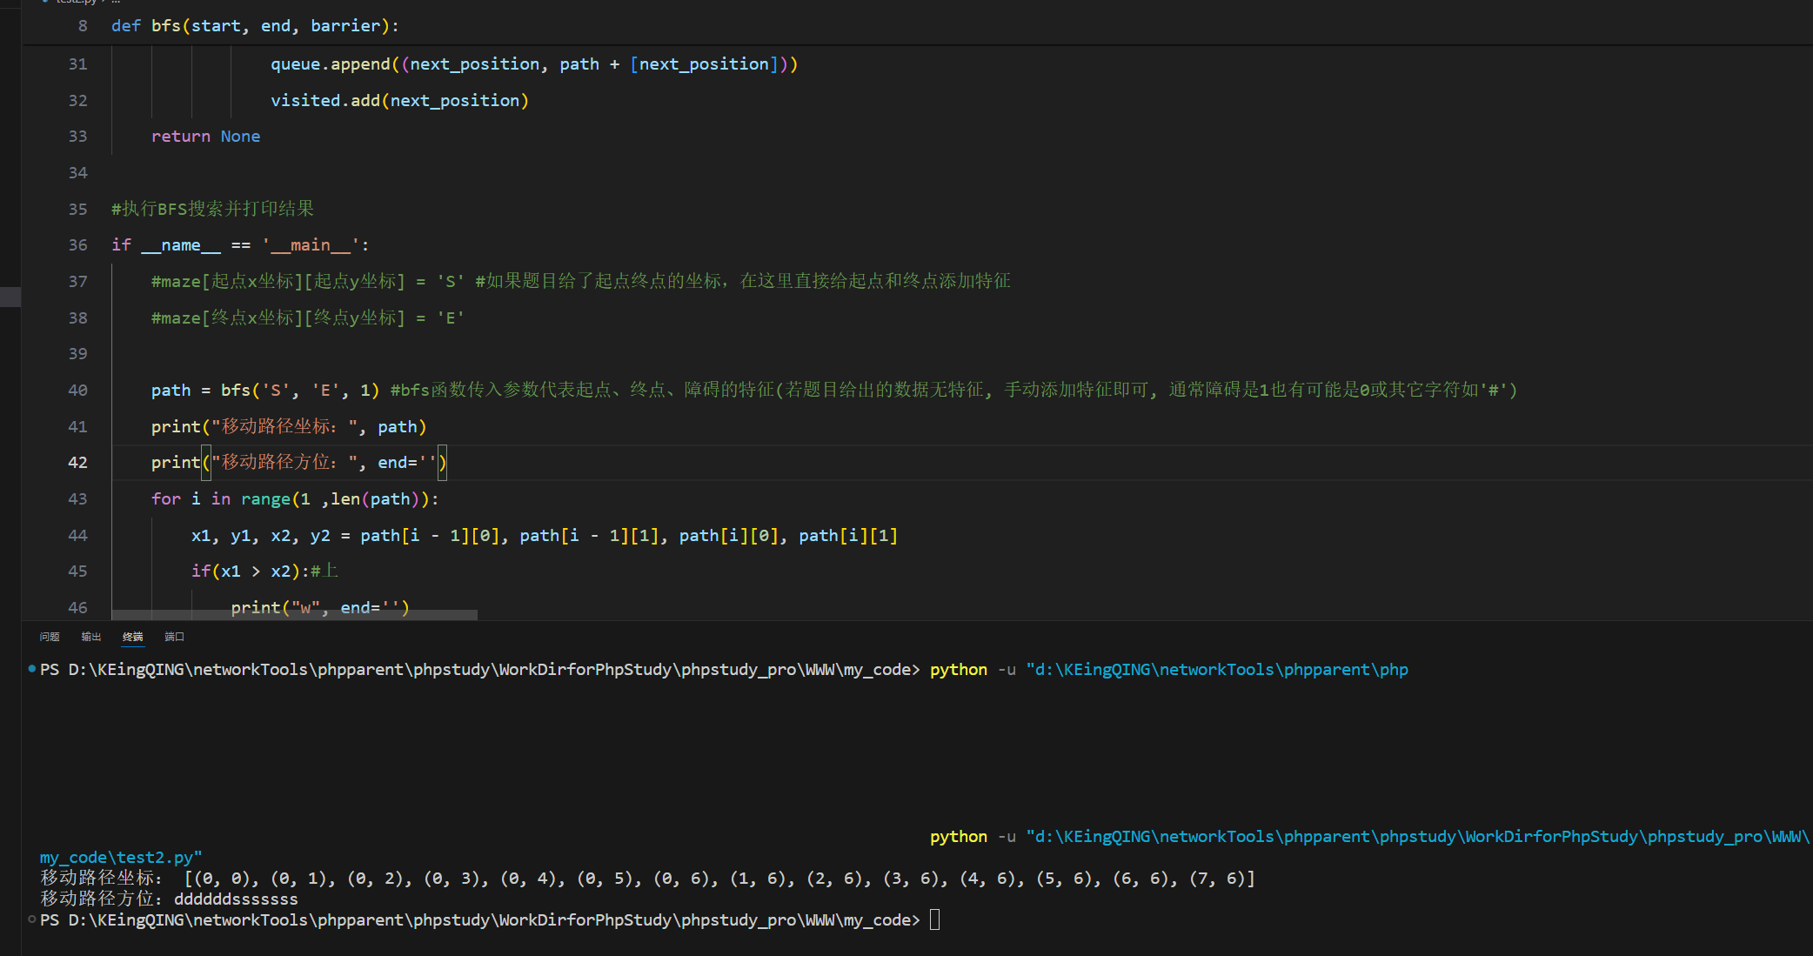Click the terminal input cursor at last prompt
The image size is (1813, 956).
pos(935,919)
